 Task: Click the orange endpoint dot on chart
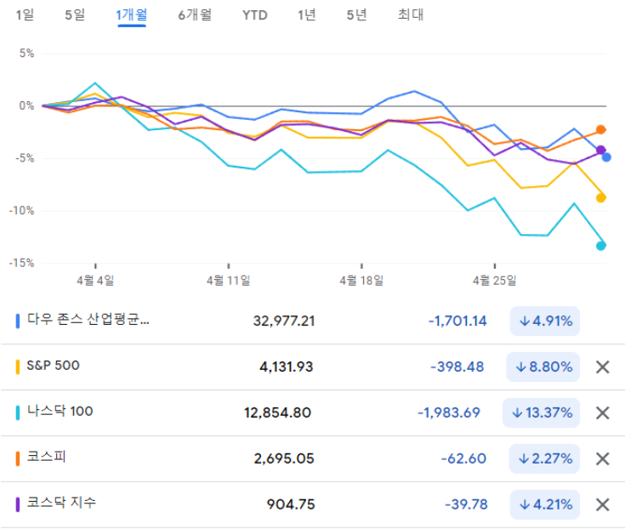point(600,129)
